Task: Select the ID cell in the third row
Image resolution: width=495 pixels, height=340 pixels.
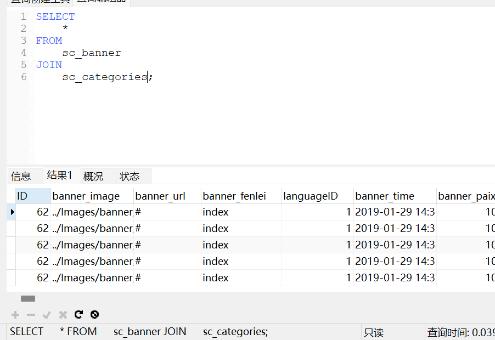Action: 33,245
